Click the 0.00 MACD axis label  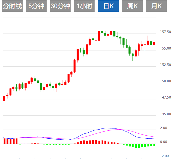click(164, 142)
